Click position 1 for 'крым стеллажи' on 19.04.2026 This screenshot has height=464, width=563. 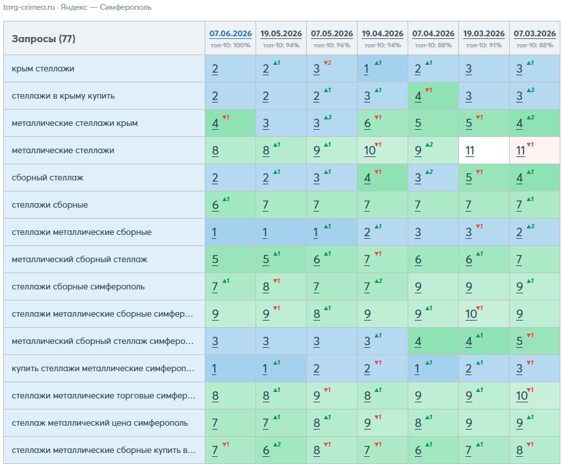click(x=366, y=69)
